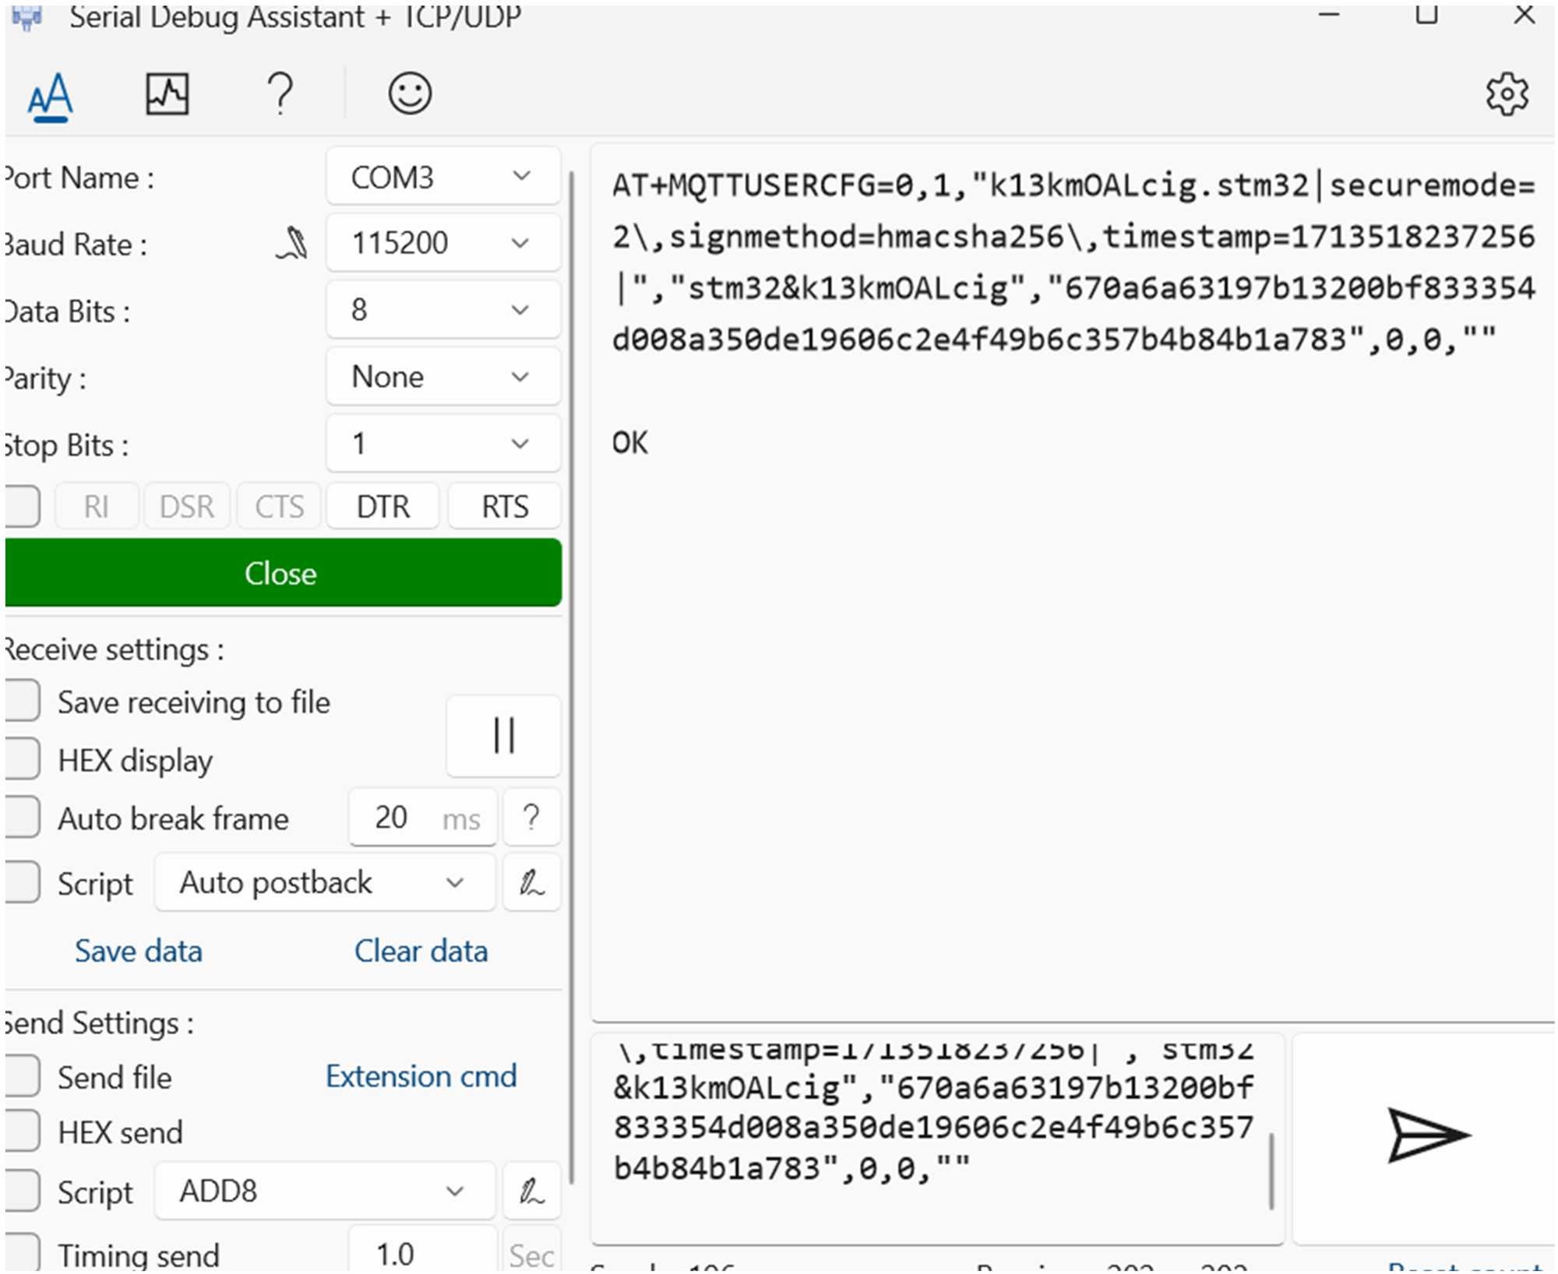Viewport: 1558px width, 1274px height.
Task: Open settings with the gear icon
Action: click(x=1506, y=95)
